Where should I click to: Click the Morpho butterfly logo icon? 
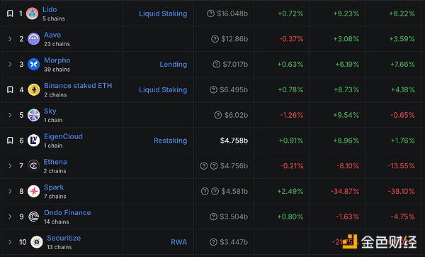34,65
